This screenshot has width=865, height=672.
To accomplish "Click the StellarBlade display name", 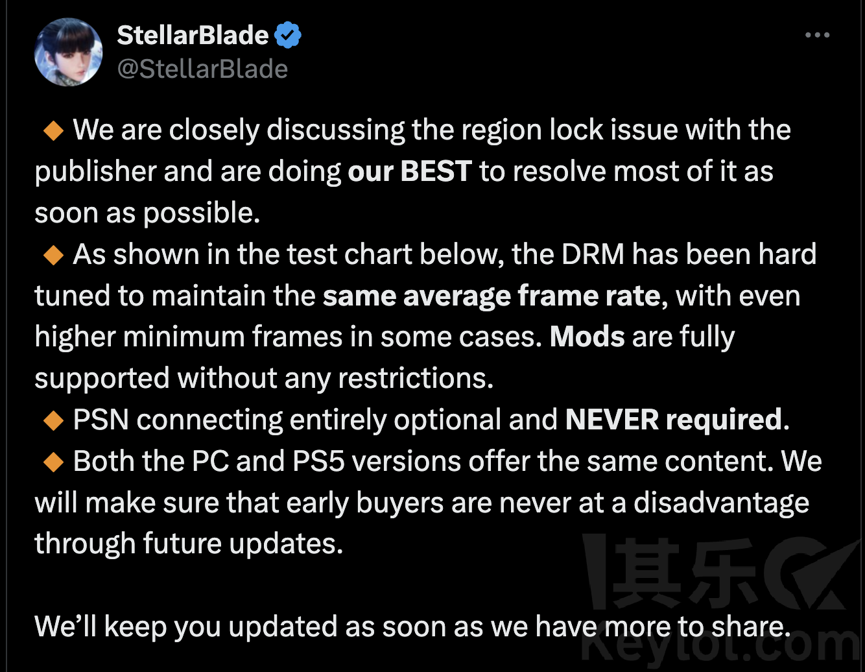I will 193,35.
